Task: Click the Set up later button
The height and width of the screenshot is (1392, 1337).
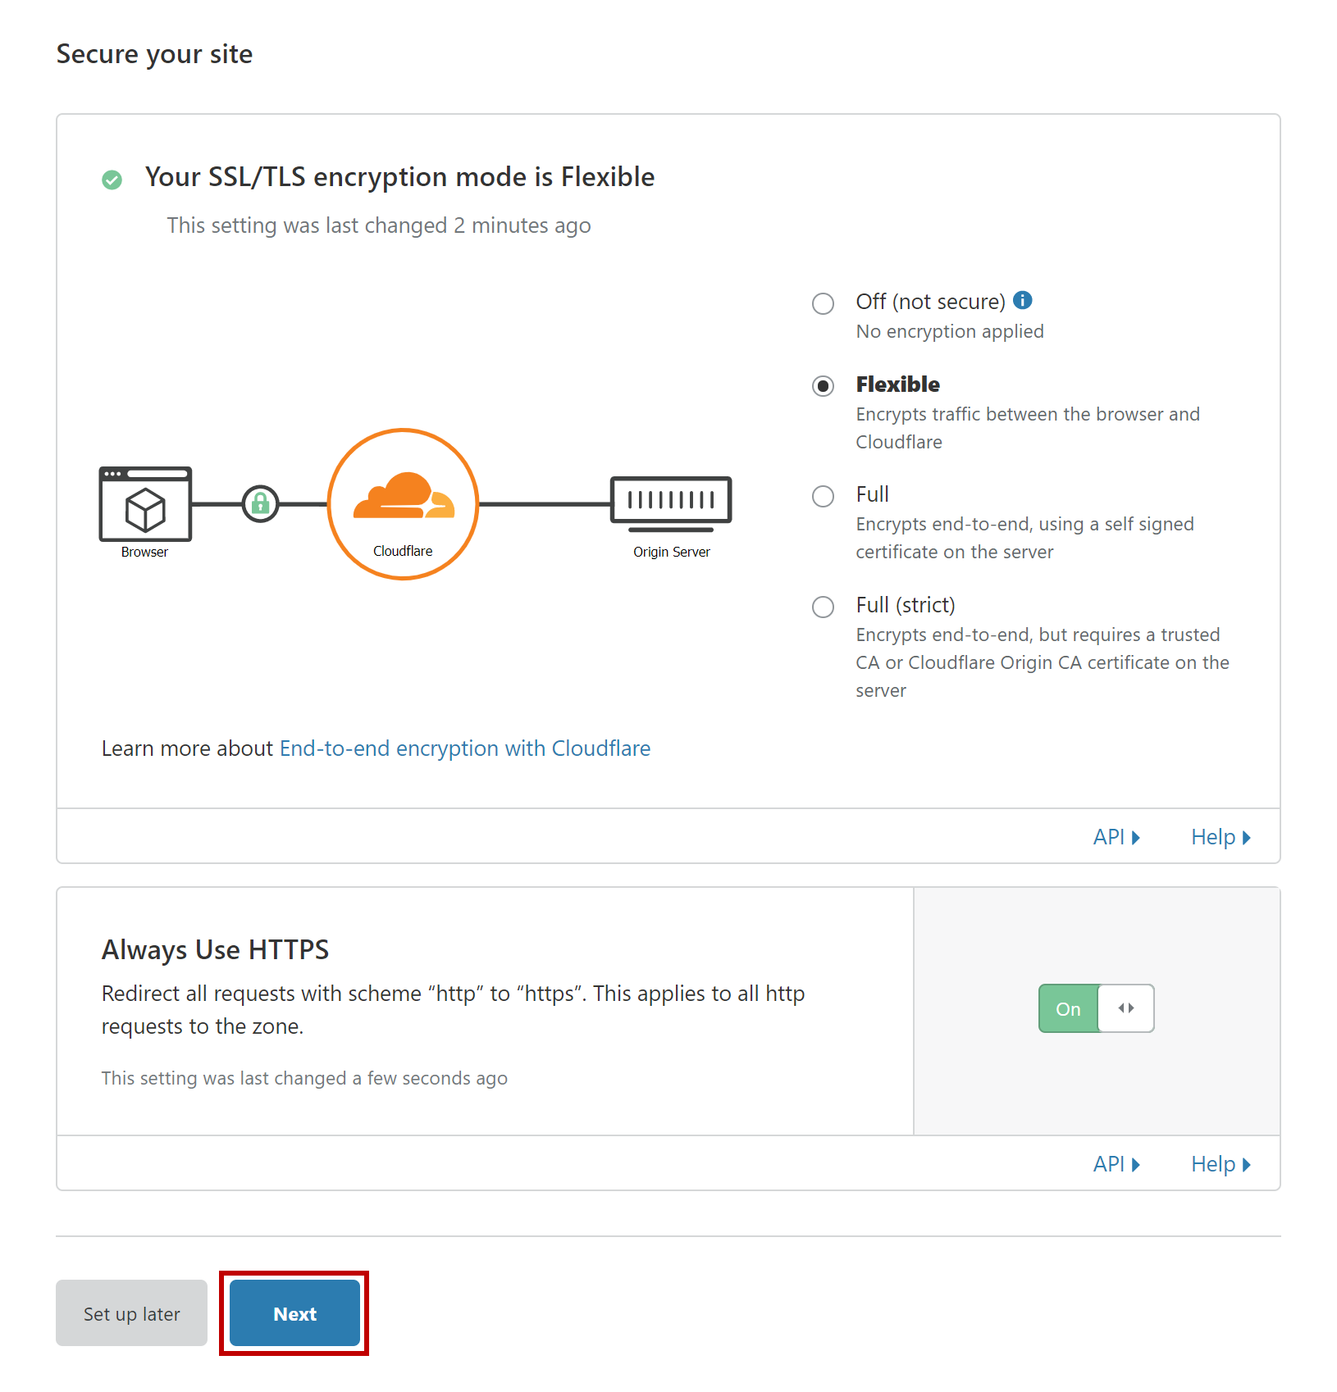Action: 131,1313
